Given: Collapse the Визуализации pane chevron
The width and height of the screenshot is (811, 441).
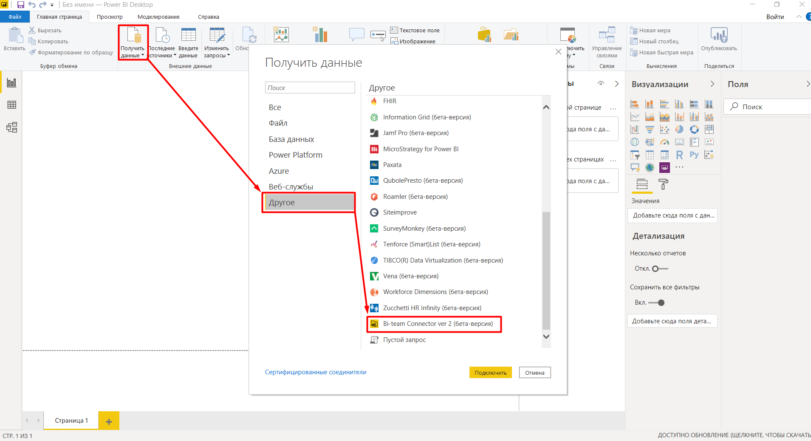Looking at the screenshot, I should pyautogui.click(x=712, y=84).
